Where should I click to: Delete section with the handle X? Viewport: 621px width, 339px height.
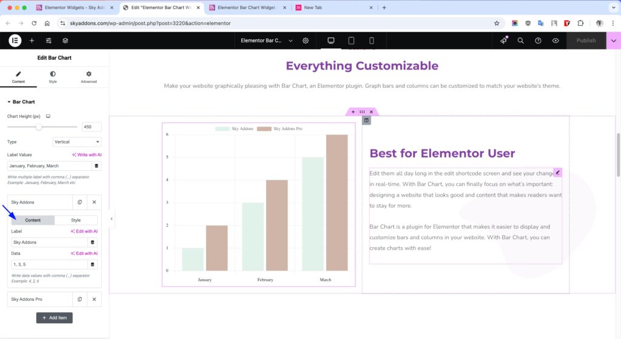[x=371, y=112]
